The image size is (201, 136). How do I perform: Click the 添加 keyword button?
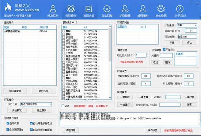click(x=155, y=63)
